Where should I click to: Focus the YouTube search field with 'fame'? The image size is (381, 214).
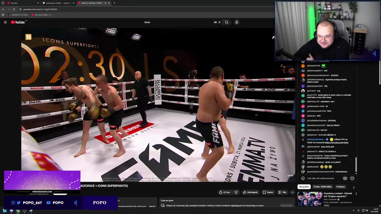[178, 22]
